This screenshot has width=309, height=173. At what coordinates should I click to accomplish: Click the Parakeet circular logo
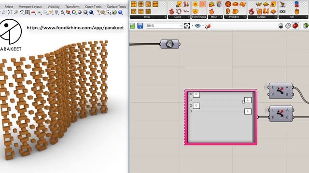[10, 31]
